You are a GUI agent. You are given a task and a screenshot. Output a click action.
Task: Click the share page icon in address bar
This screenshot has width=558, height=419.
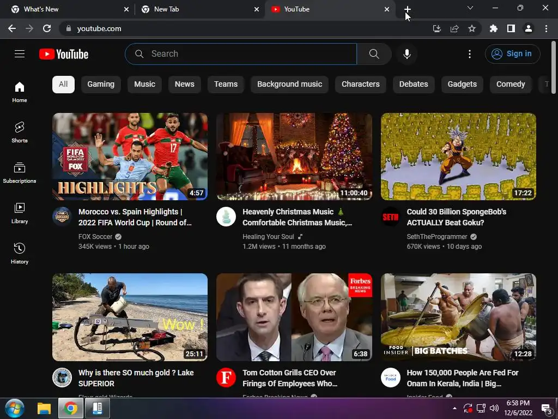click(x=454, y=28)
